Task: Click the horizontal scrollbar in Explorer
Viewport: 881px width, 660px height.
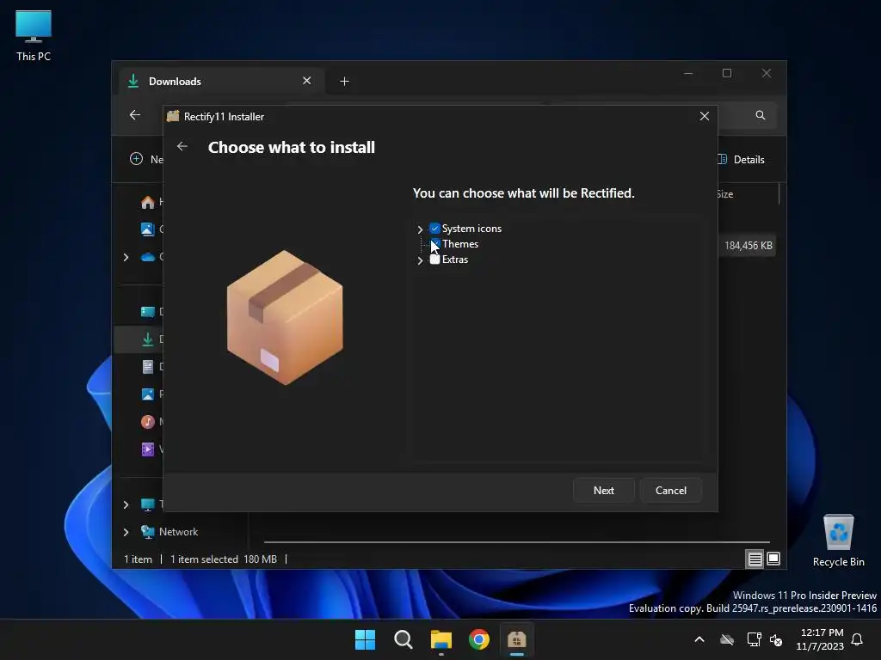Action: [x=516, y=542]
